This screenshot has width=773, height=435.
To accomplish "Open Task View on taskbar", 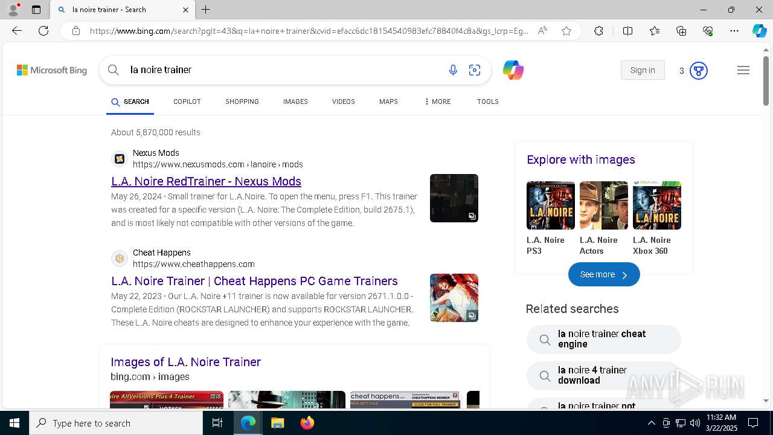I will tap(217, 423).
